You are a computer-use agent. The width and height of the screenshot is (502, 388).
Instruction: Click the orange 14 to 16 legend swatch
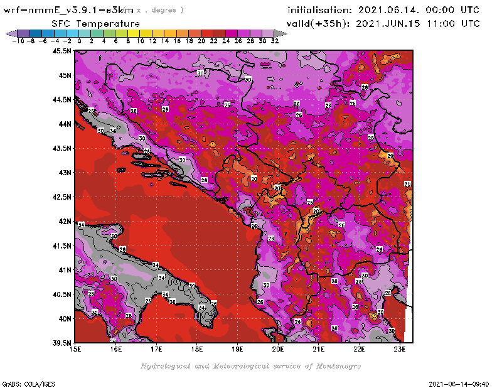(170, 33)
